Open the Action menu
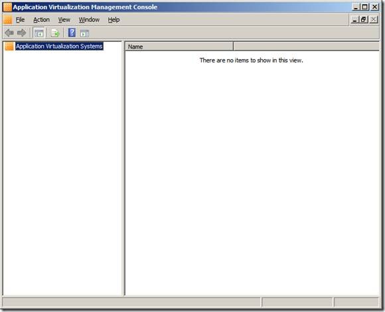Image resolution: width=385 pixels, height=312 pixels. tap(42, 20)
